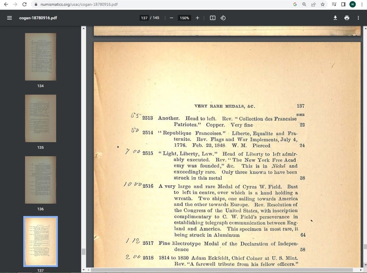Share this page

click(313, 4)
